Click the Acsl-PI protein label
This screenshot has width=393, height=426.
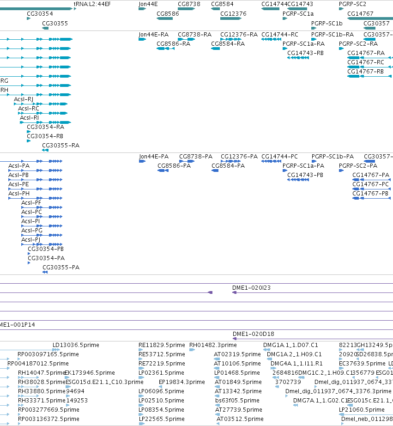click(30, 221)
